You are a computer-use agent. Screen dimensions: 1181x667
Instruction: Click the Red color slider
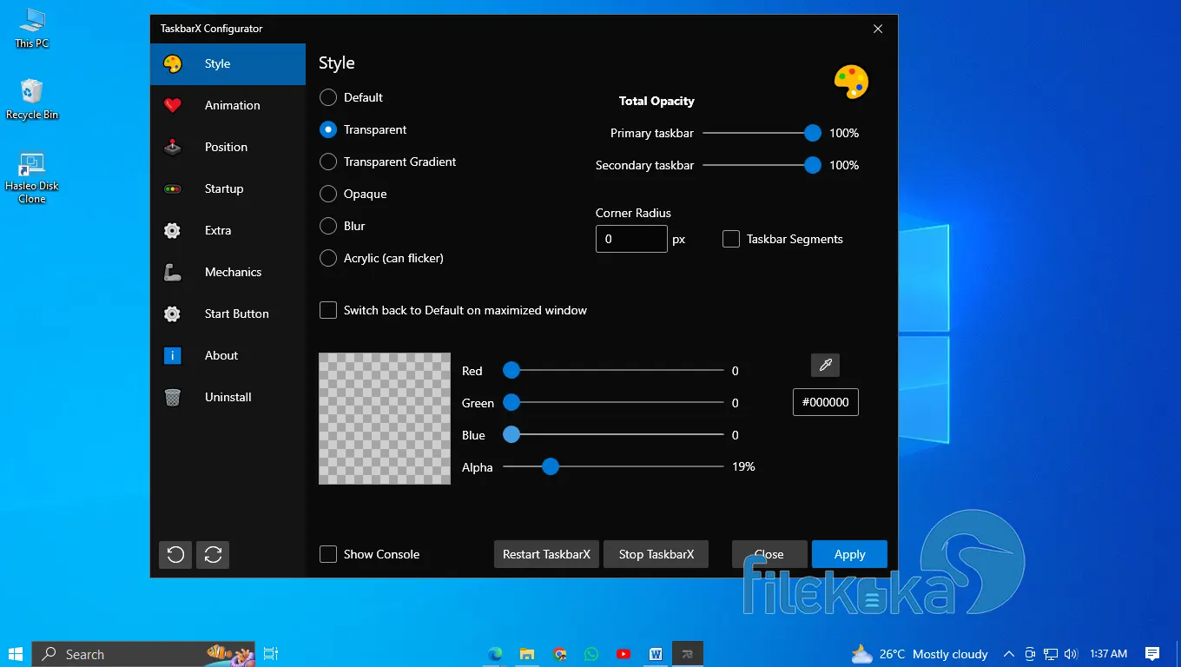[613, 371]
